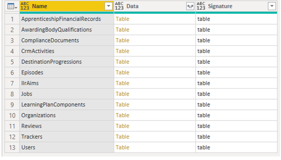
Task: Select the CrmActivities name cell
Action: pos(67,51)
